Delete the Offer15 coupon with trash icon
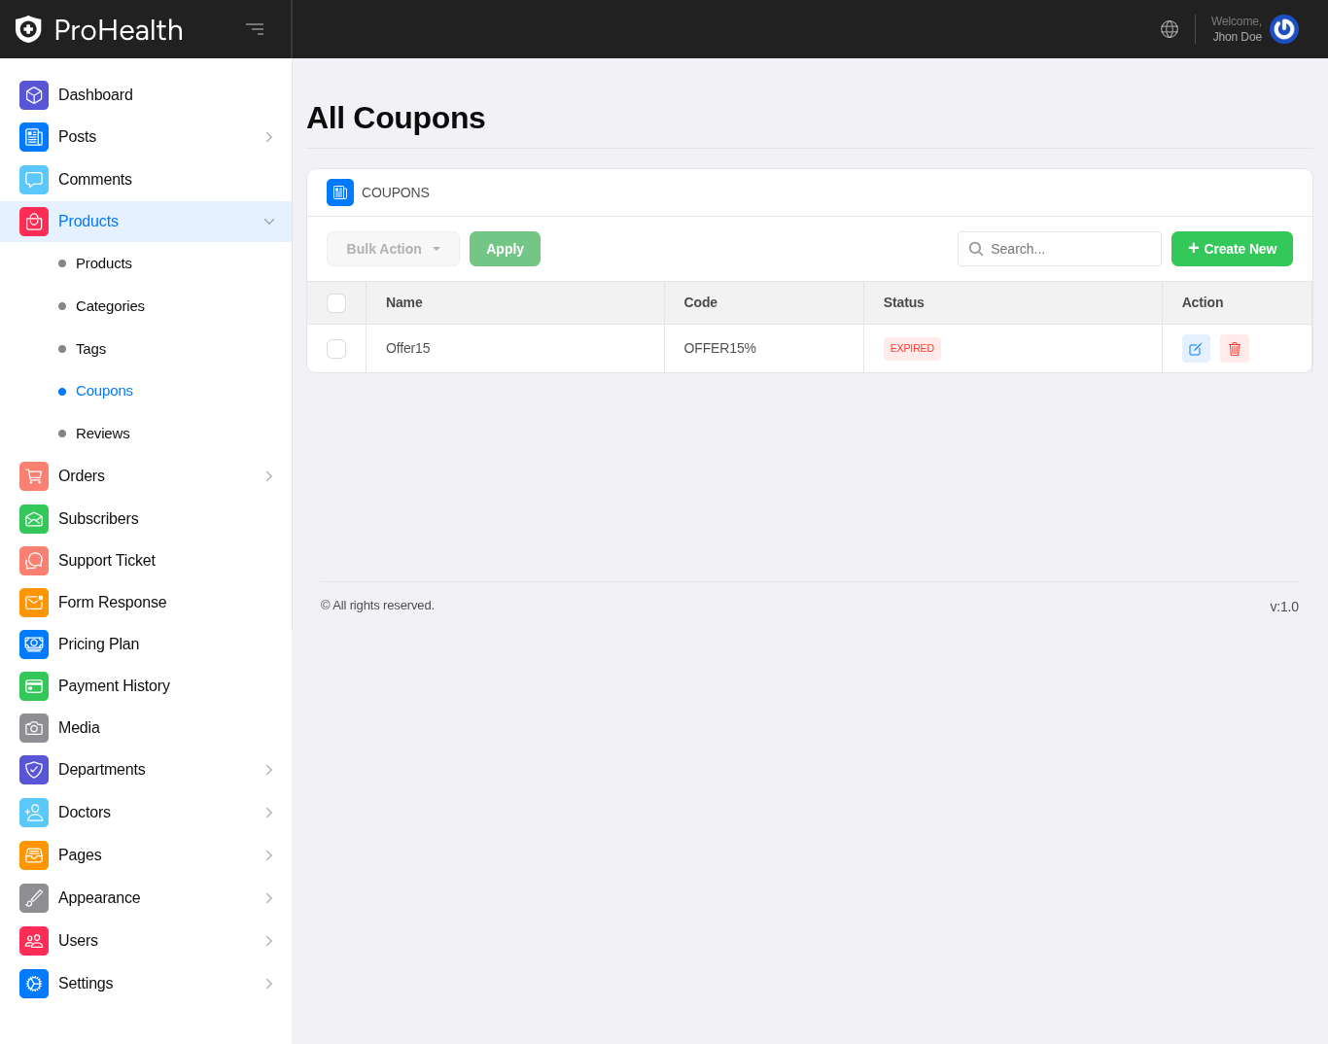Image resolution: width=1328 pixels, height=1044 pixels. pyautogui.click(x=1235, y=349)
